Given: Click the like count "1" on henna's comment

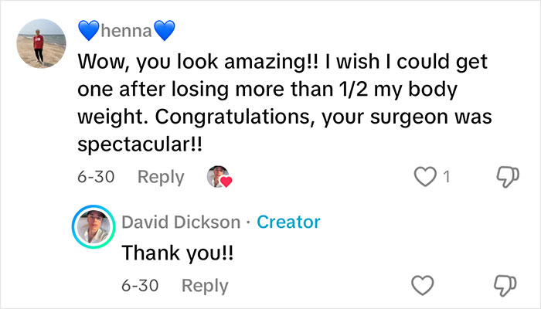Looking at the screenshot, I should pos(445,177).
